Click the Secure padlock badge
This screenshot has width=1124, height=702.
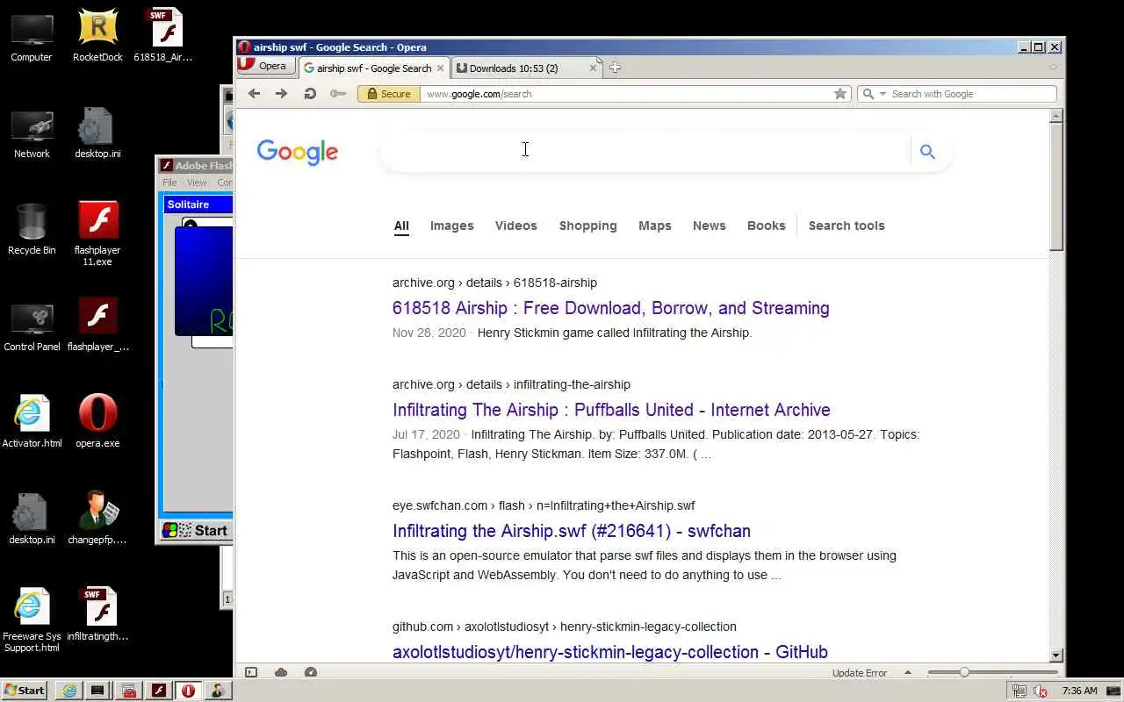coord(389,94)
